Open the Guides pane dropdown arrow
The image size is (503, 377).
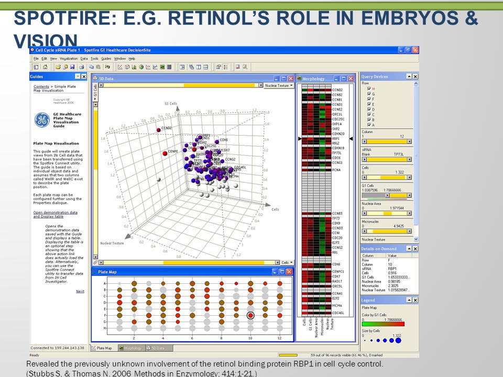pos(78,76)
